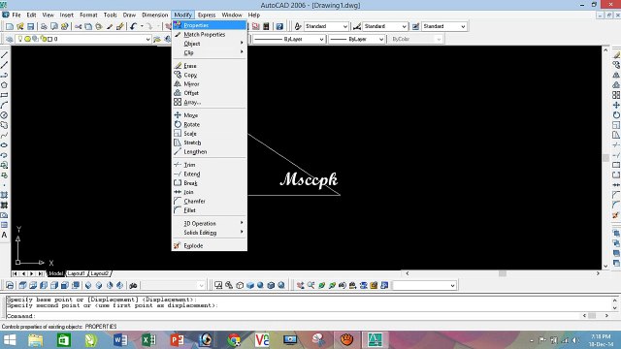621x349 pixels.
Task: Select the Break command
Action: pyautogui.click(x=210, y=183)
